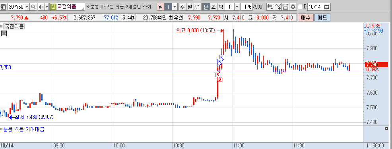This screenshot has height=149, width=392.
Task: Click the panel toggle icon left of the stock code
Action: point(3,7)
